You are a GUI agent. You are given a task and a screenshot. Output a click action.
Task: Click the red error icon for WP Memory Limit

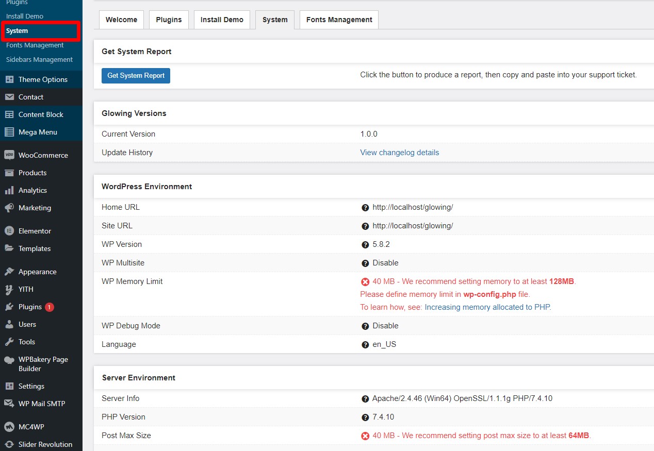[365, 282]
